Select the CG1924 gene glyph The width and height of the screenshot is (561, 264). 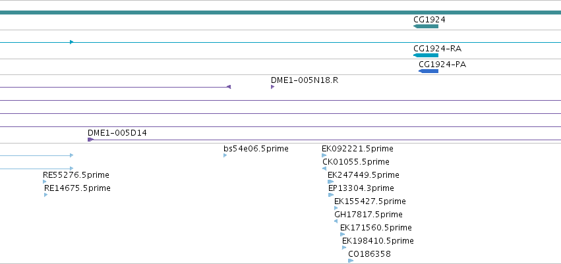(426, 26)
